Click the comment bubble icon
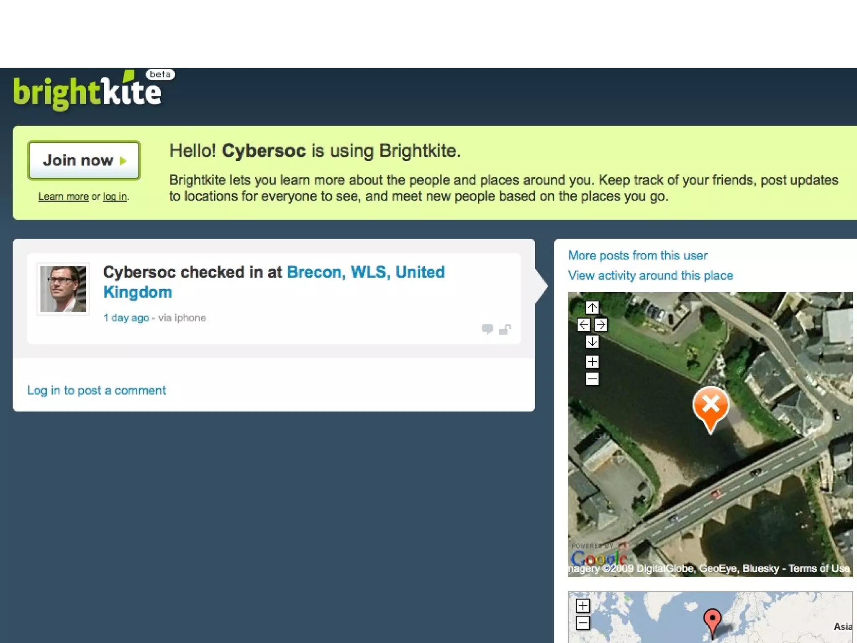The image size is (857, 643). 487,329
